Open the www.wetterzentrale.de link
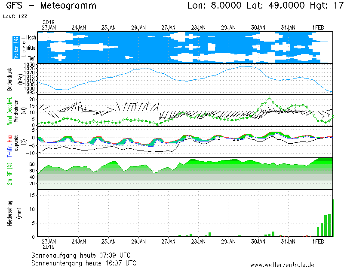Viewport: 344px width, 268px height. click(x=282, y=265)
